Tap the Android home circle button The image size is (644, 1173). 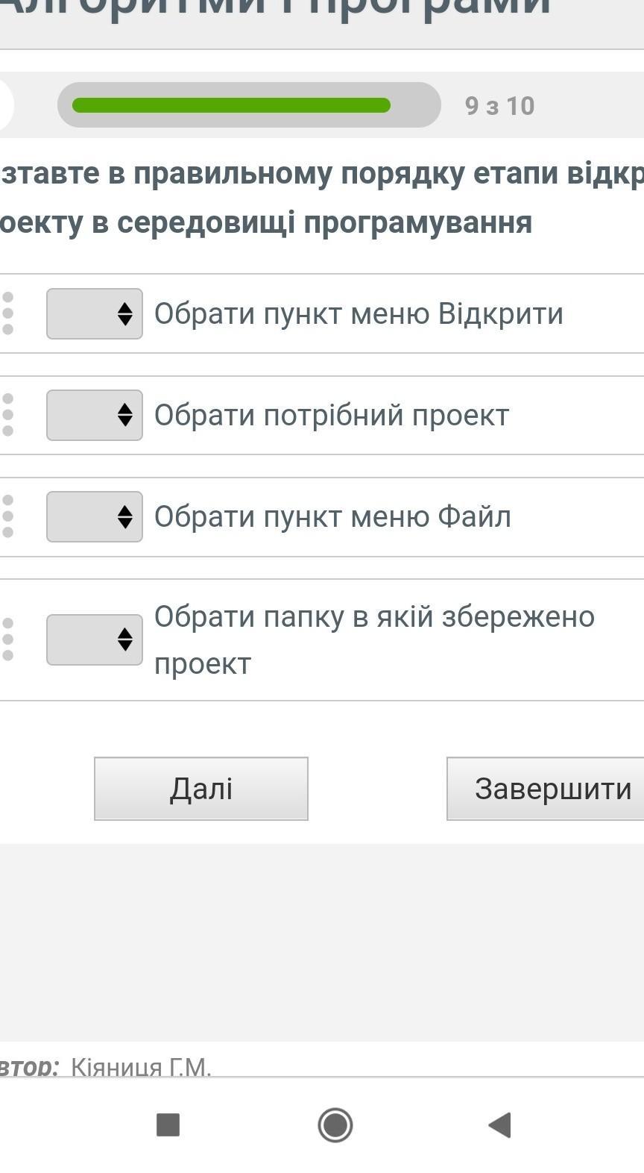tap(335, 1124)
